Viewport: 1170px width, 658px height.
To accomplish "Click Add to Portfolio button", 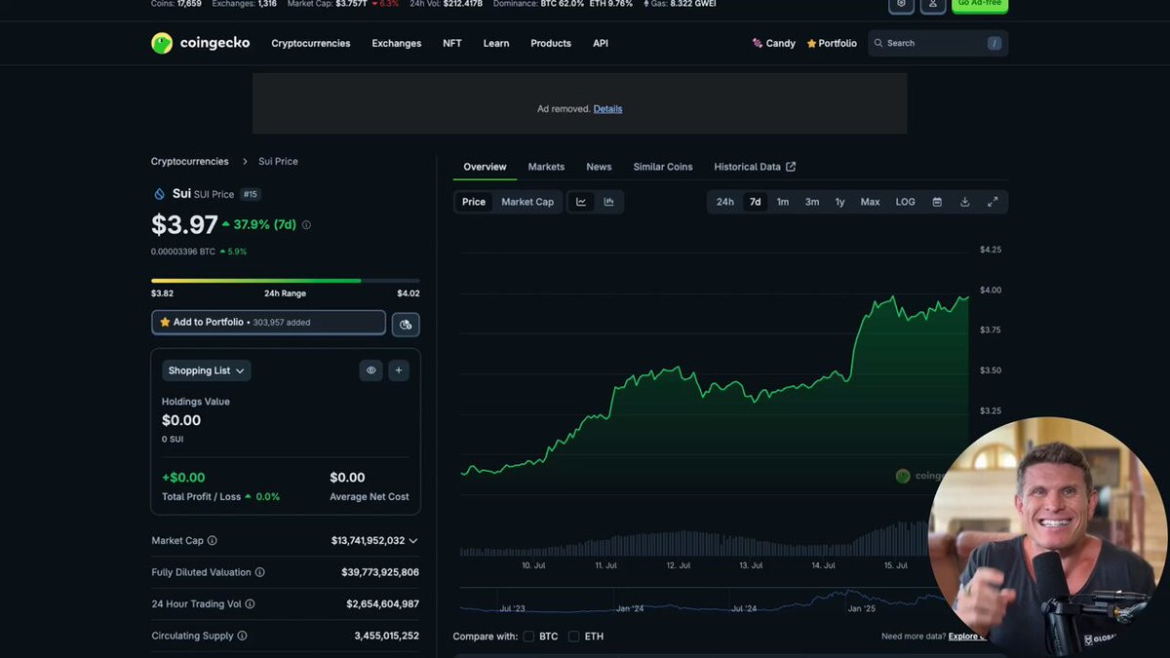I will coord(268,323).
